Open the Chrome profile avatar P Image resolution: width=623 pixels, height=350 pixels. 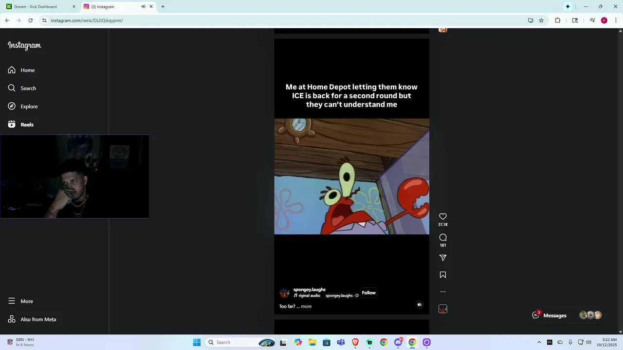604,20
